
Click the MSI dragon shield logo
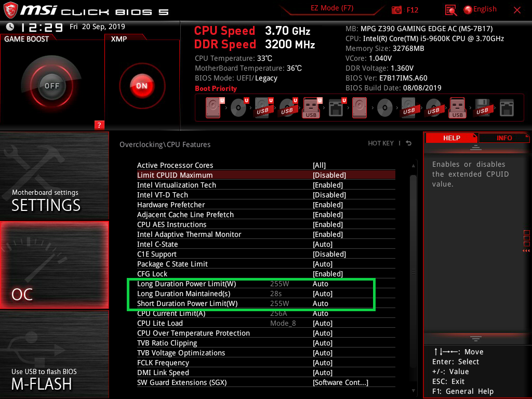[10, 10]
